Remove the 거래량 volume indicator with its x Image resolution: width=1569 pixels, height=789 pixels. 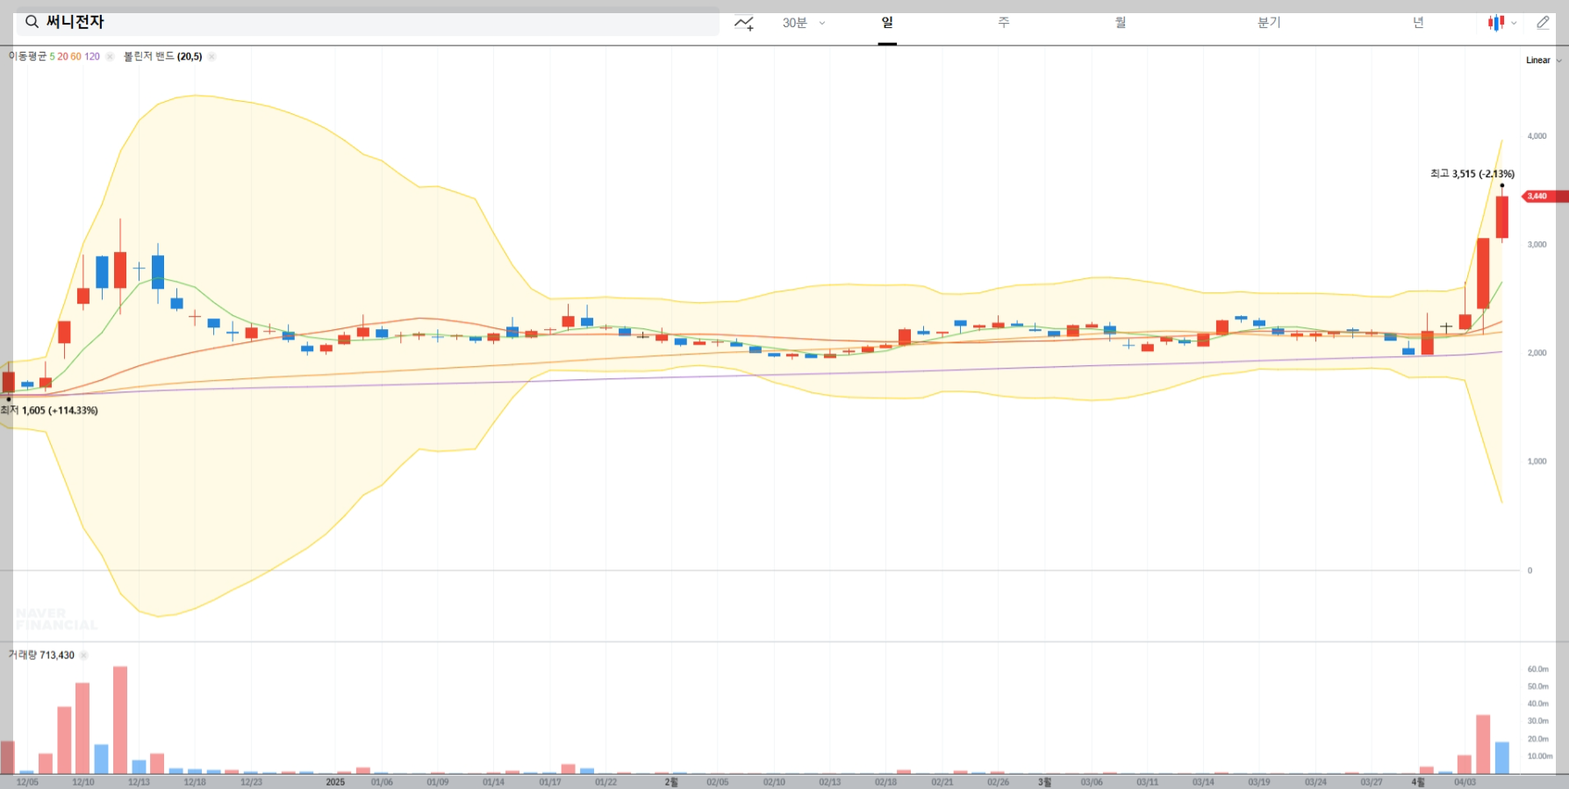pos(84,655)
